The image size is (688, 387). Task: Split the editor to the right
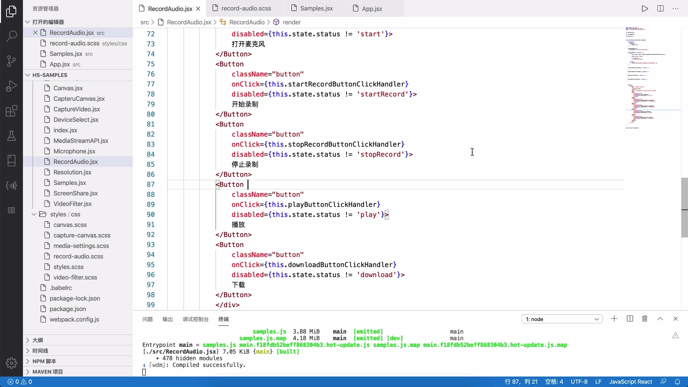(x=660, y=9)
